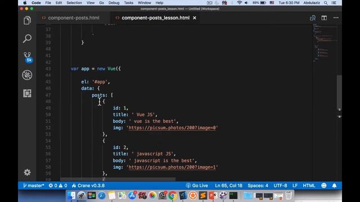Image resolution: width=360 pixels, height=202 pixels.
Task: Open the Search view in activity bar
Action: [27, 39]
